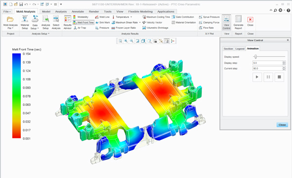
Task: Open Maximum Shear Rate dropdown arrow
Action: pyautogui.click(x=140, y=23)
